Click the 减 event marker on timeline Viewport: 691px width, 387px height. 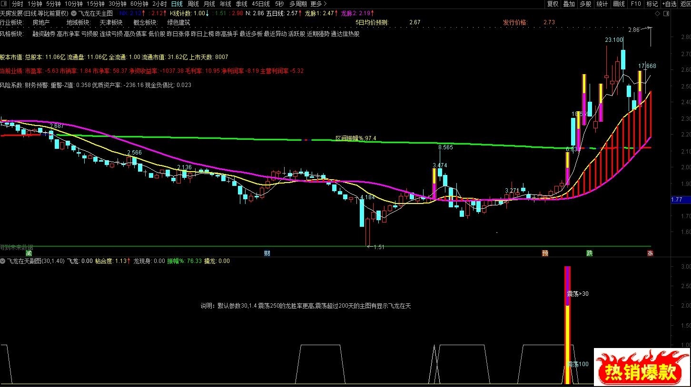pyautogui.click(x=29, y=253)
